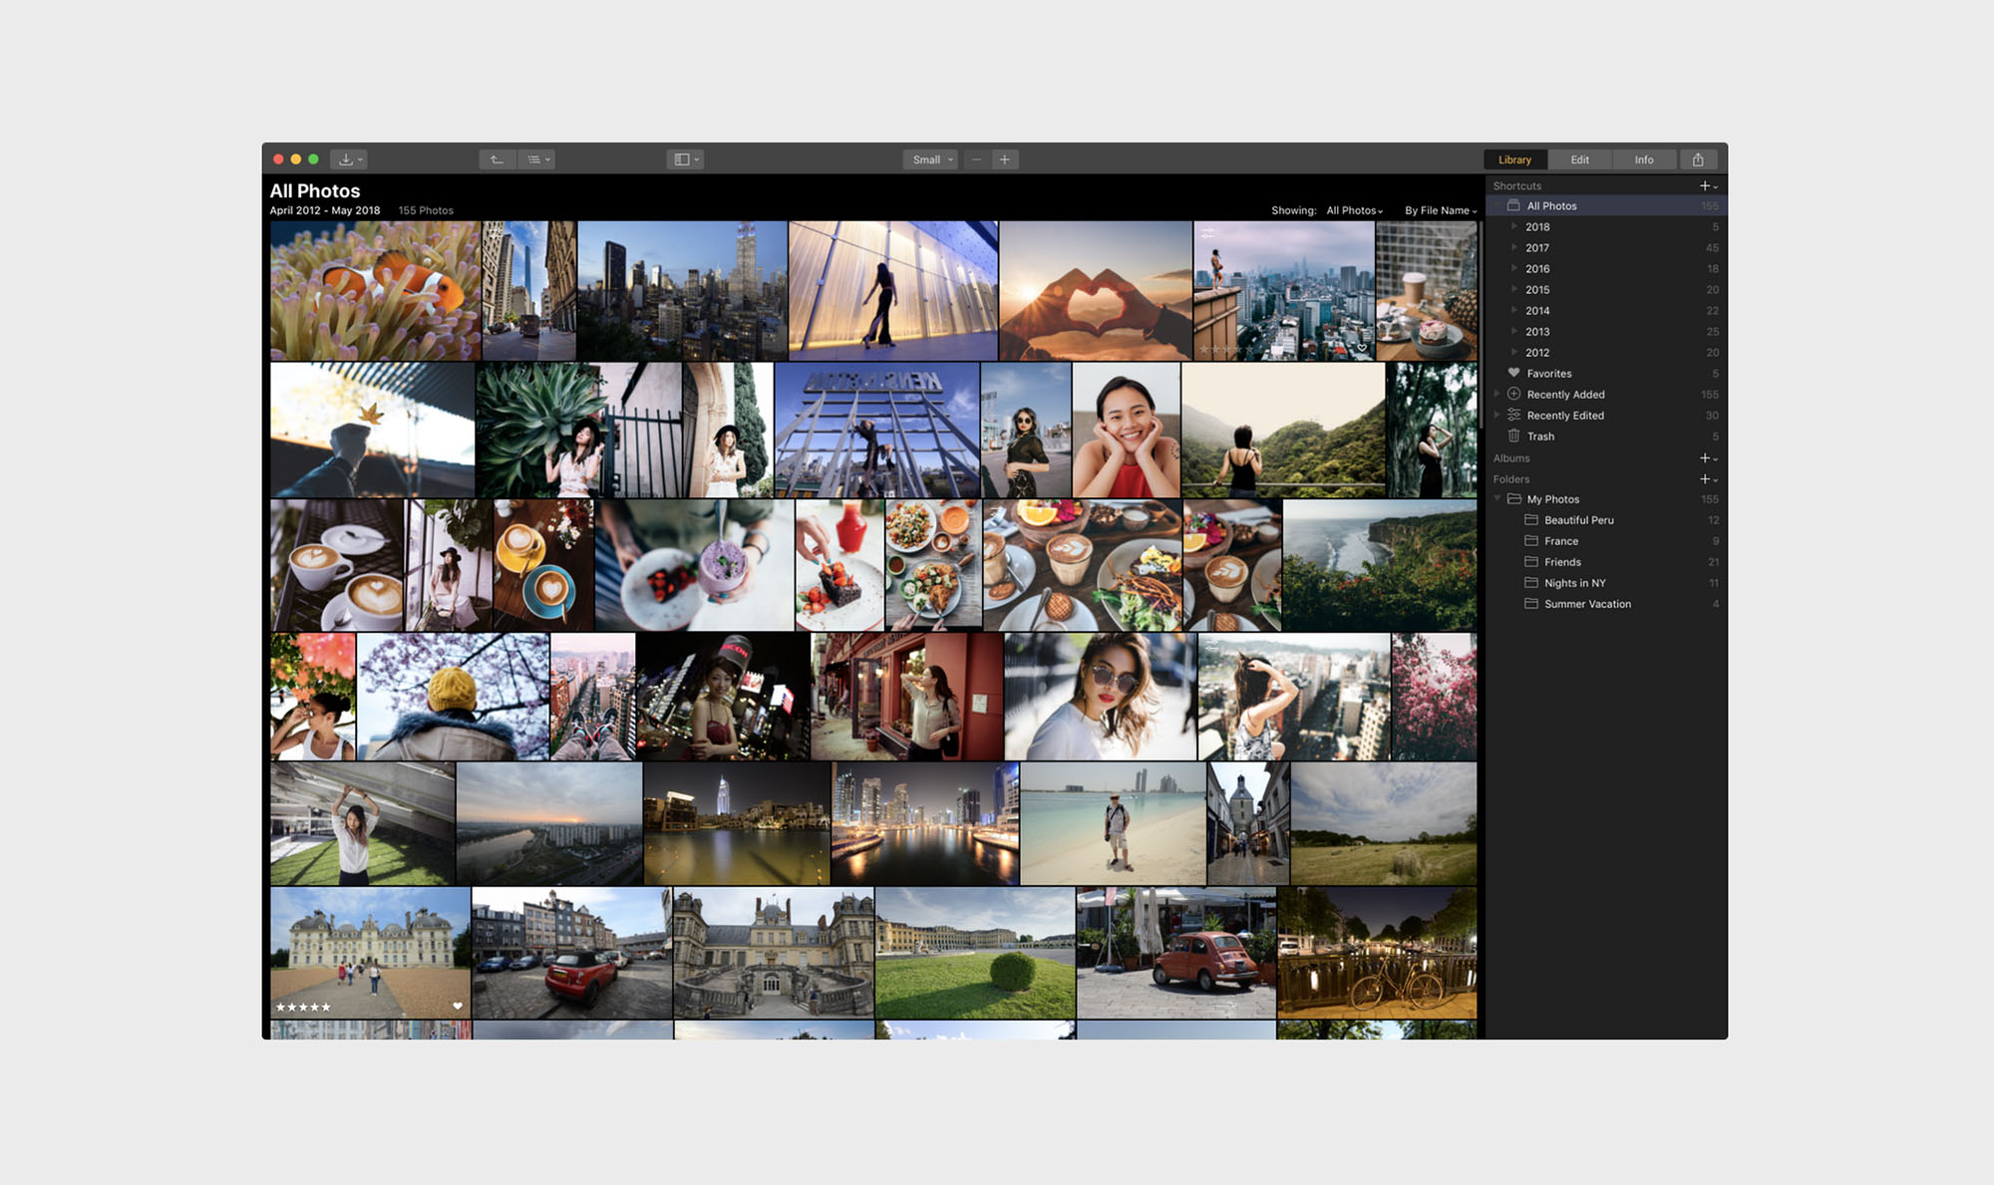Open the Beautiful Peru folder
Screen dimensions: 1994x1185
(x=1578, y=520)
